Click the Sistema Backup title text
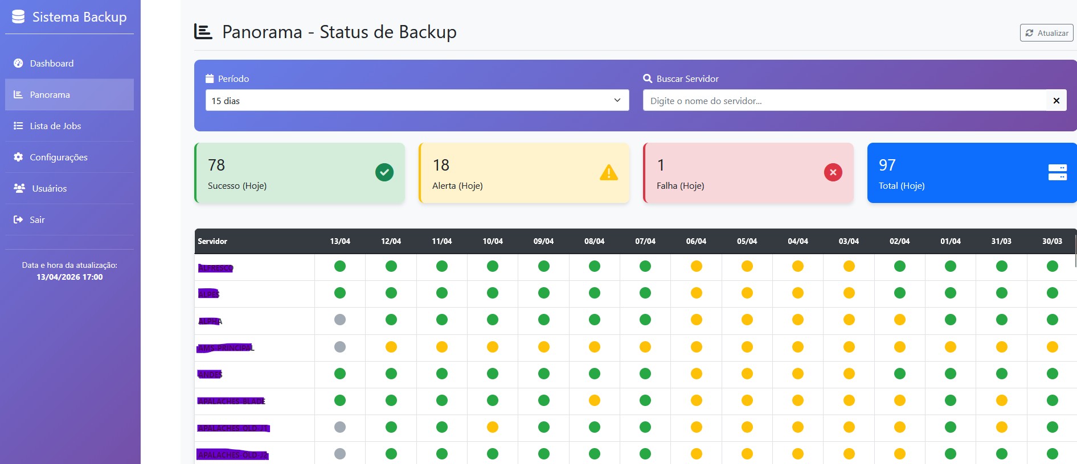 coord(80,17)
